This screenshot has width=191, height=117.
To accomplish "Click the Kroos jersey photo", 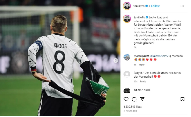I will (x=60, y=58).
